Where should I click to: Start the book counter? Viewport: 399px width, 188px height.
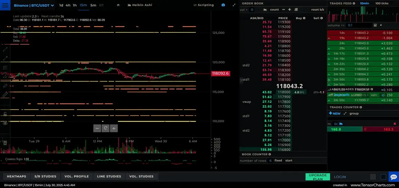coord(289,160)
